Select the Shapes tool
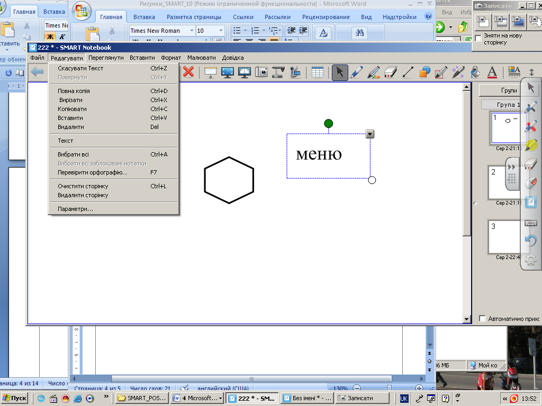 (424, 72)
